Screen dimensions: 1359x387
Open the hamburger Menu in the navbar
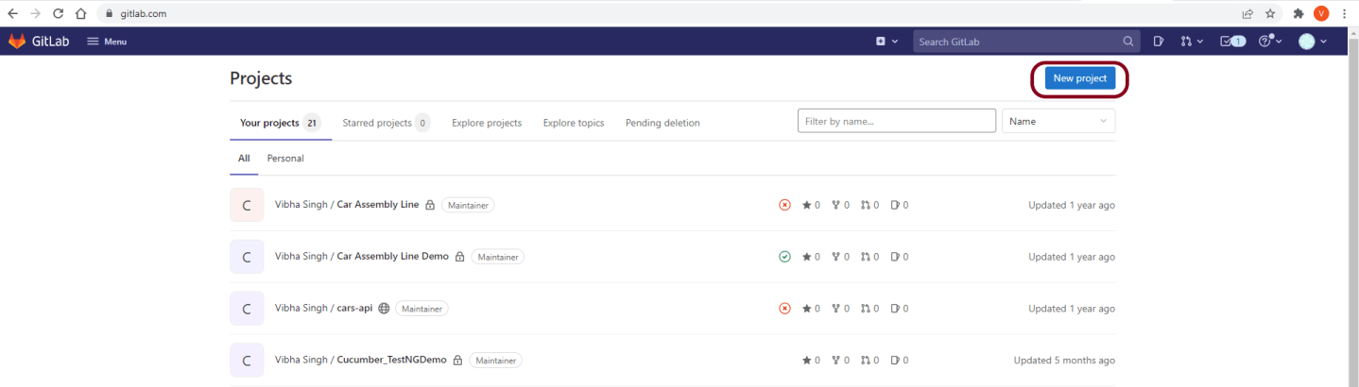coord(107,42)
